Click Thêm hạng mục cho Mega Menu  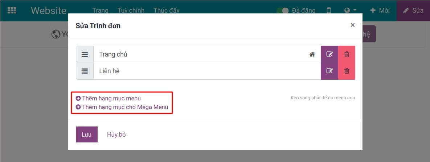[x=122, y=107]
